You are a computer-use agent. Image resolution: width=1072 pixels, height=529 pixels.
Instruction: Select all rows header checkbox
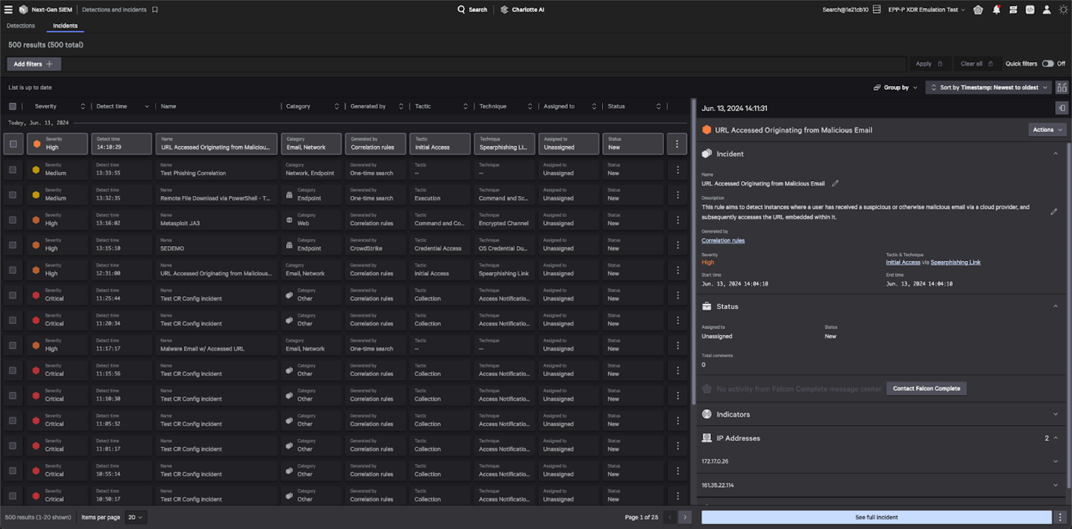(13, 106)
